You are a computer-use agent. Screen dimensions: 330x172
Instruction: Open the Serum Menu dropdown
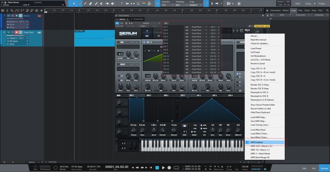tap(247, 30)
